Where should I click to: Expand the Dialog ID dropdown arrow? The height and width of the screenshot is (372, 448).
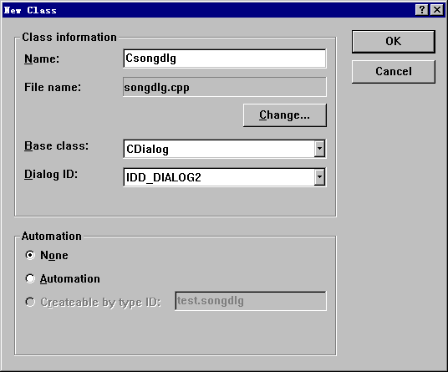click(x=319, y=177)
